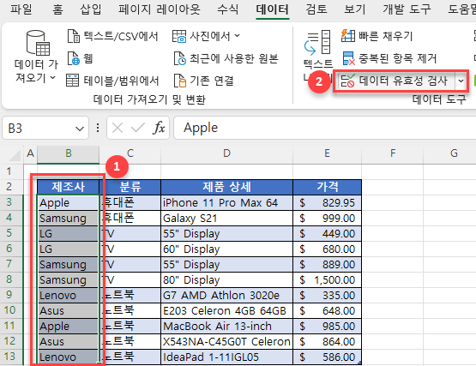Click 빠른 채우기 (Flash Fill)
Viewport: 476px width, 366px height.
(377, 36)
